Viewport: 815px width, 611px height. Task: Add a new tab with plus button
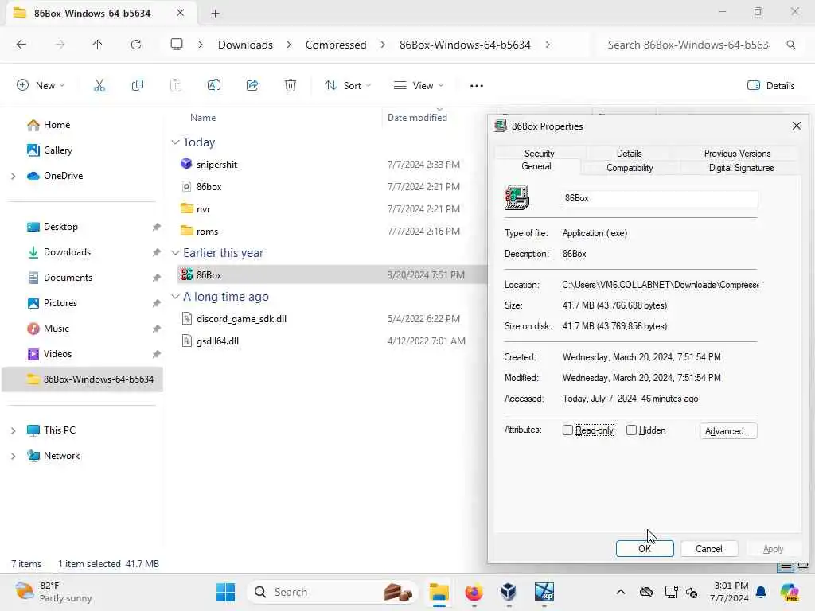point(215,13)
